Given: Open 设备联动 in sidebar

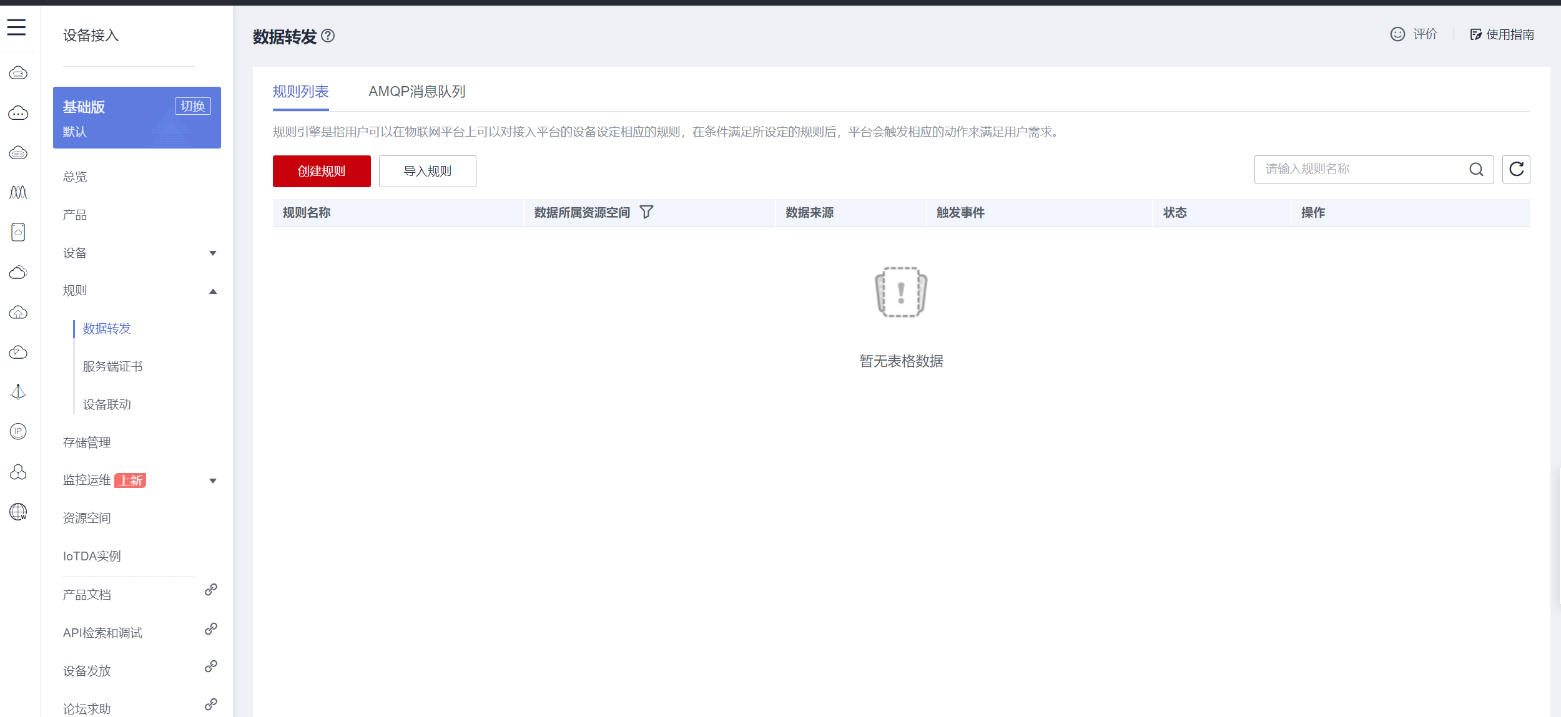Looking at the screenshot, I should (107, 404).
